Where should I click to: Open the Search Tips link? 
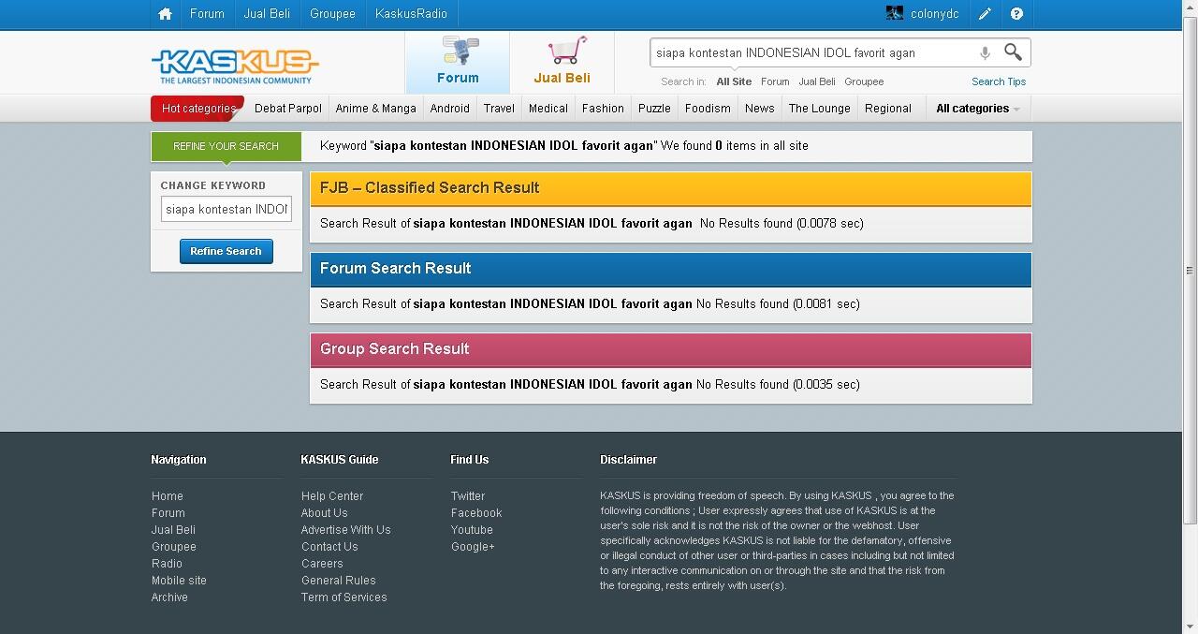tap(999, 81)
